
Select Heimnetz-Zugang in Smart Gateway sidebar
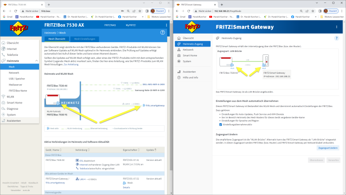[x=193, y=44]
